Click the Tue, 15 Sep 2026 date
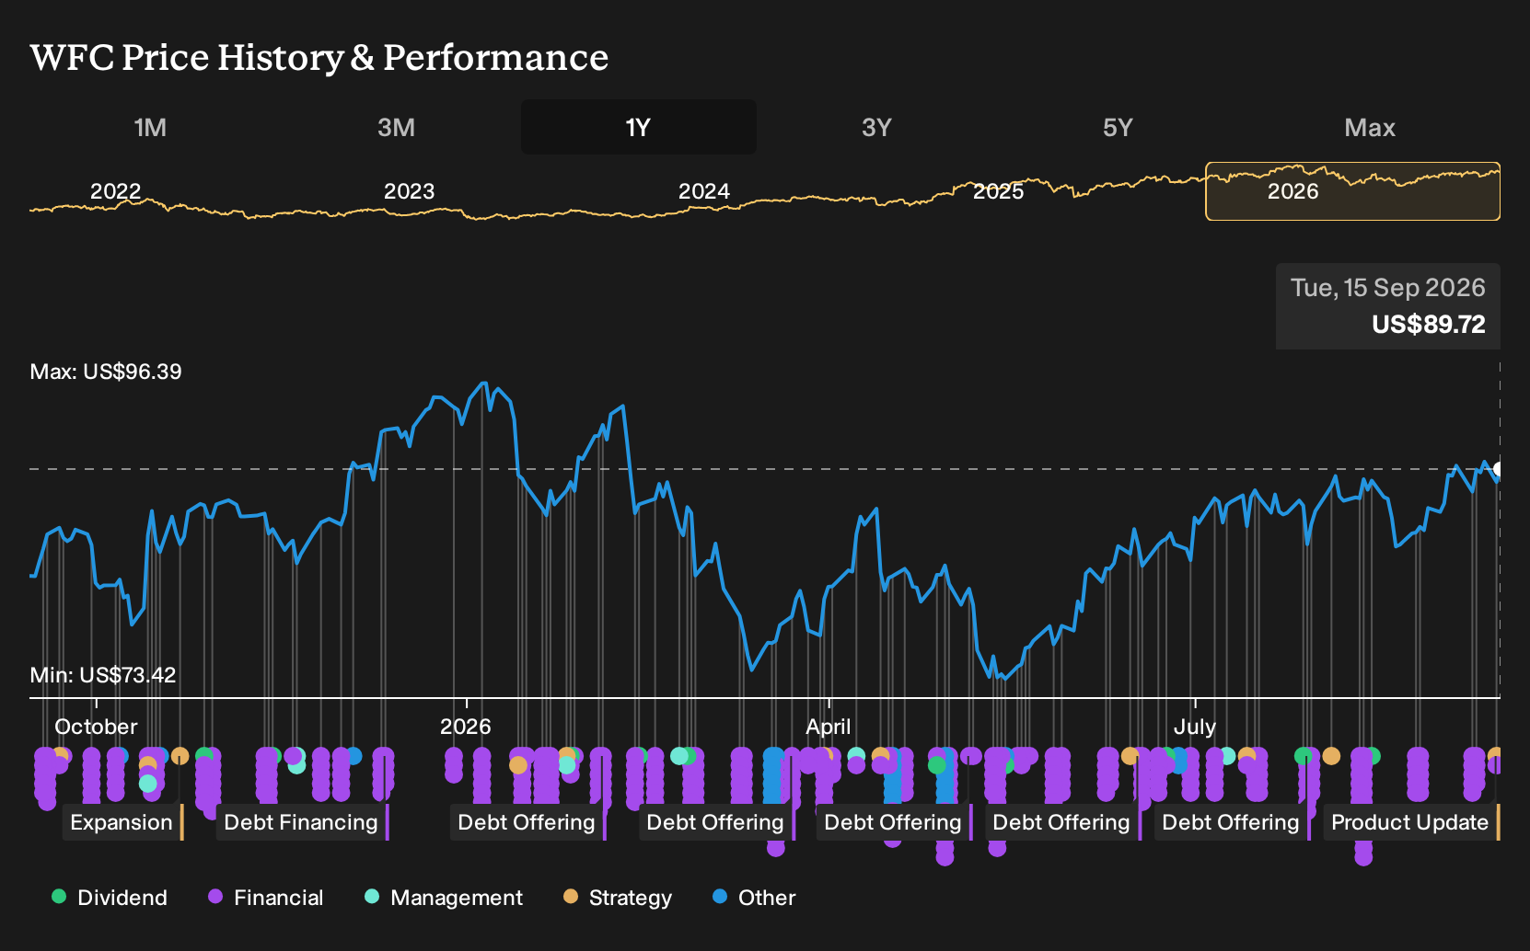1530x951 pixels. pos(1388,288)
